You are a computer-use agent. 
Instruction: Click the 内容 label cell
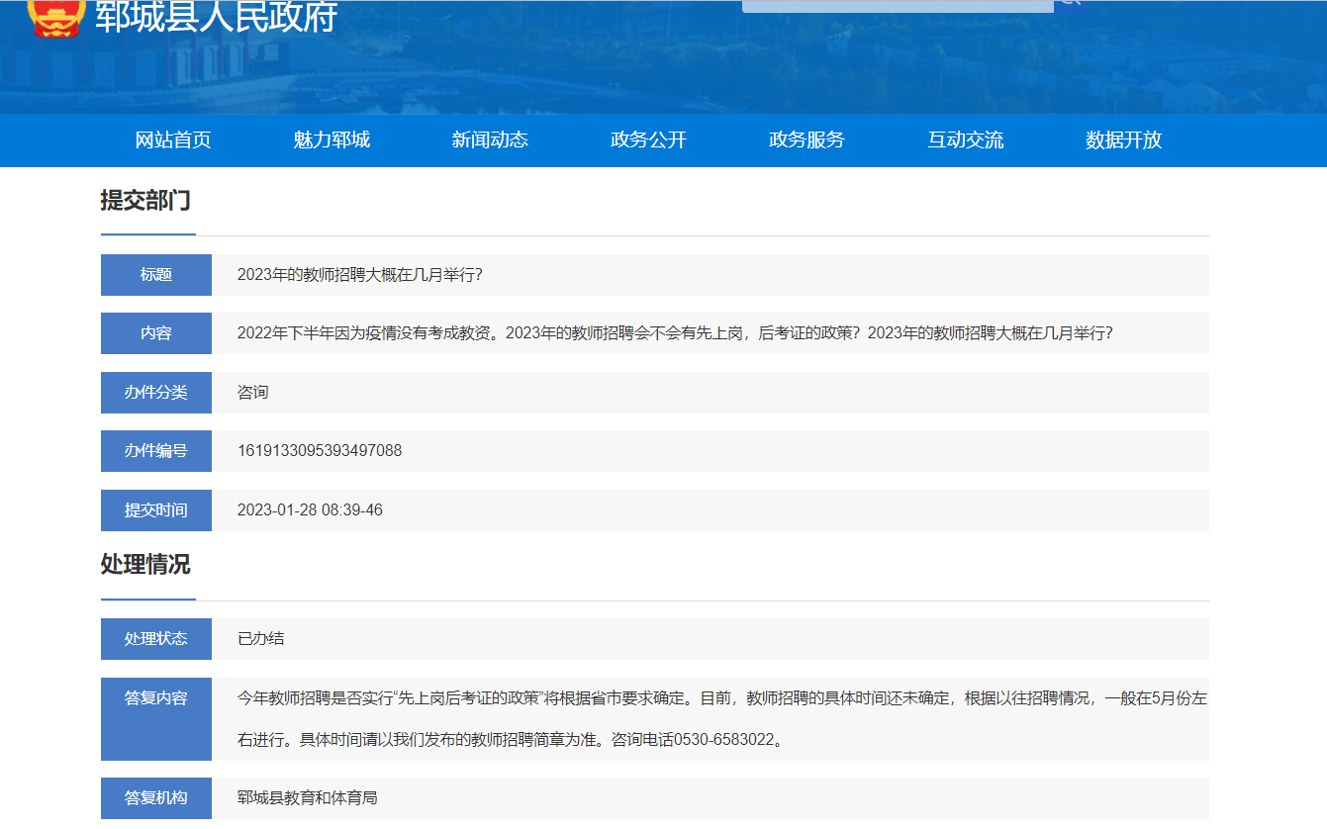(156, 333)
